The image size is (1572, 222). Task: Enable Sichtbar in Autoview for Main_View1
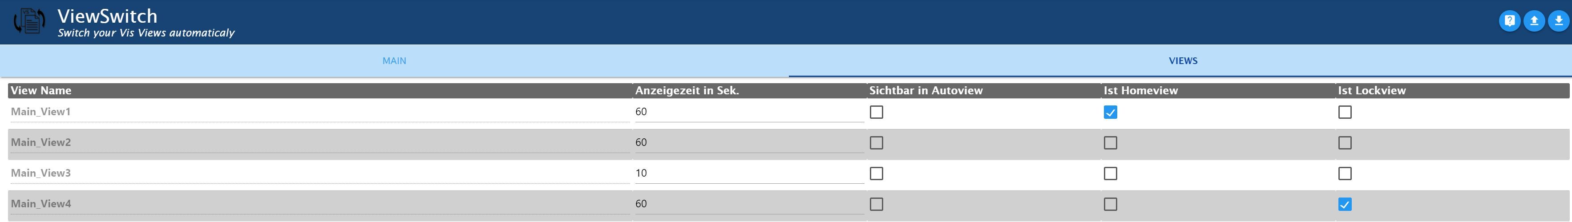tap(876, 112)
